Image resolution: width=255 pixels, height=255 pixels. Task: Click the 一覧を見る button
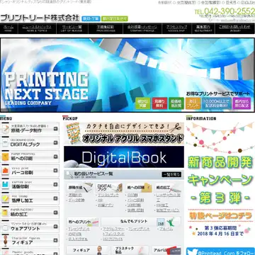171,174
